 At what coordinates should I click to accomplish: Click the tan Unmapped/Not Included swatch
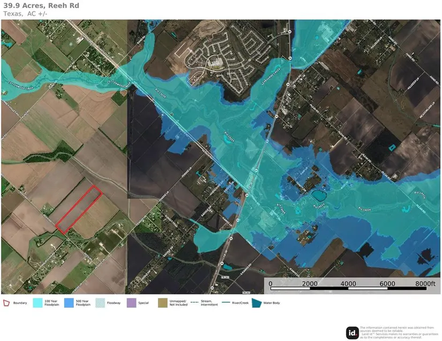(162, 303)
